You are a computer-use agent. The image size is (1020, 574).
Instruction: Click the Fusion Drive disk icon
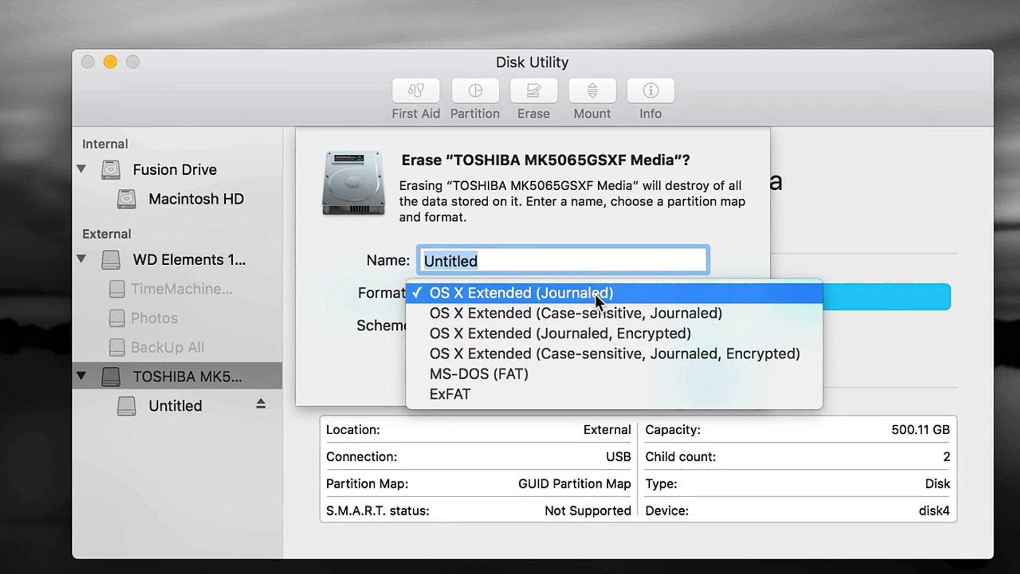click(110, 170)
